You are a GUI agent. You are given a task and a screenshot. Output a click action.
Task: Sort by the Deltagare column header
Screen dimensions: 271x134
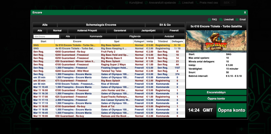pyautogui.click(x=177, y=41)
